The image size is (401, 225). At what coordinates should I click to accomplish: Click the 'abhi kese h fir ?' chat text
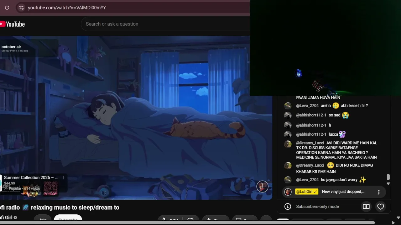coord(354,106)
